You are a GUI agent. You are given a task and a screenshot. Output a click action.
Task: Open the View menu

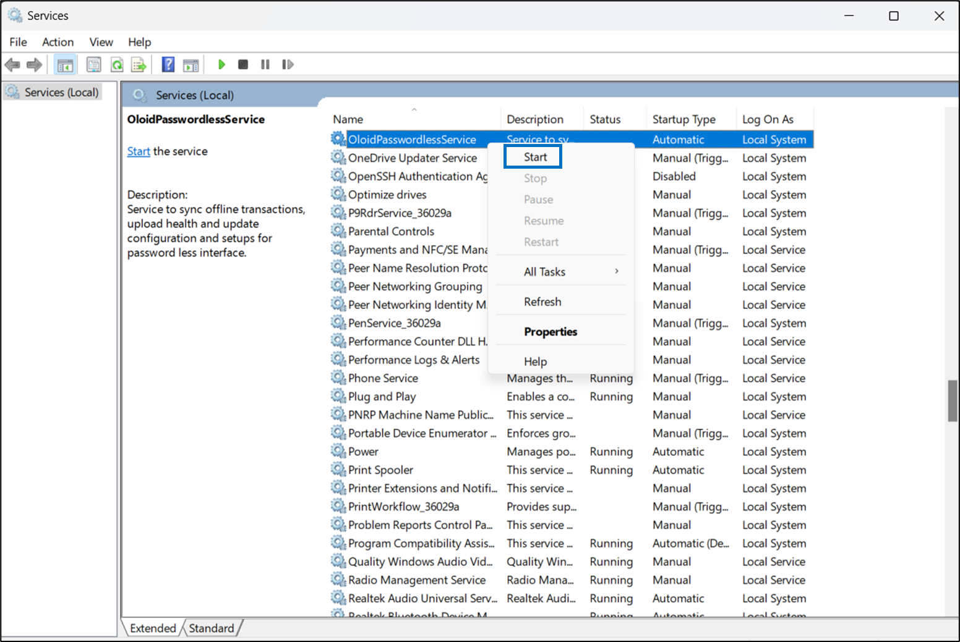click(101, 42)
